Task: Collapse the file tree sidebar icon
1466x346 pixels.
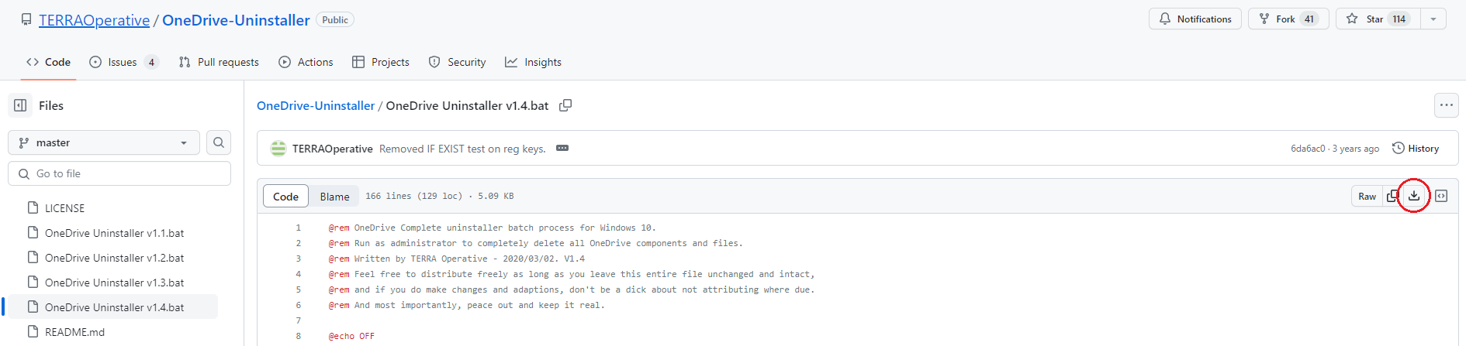Action: [x=21, y=105]
